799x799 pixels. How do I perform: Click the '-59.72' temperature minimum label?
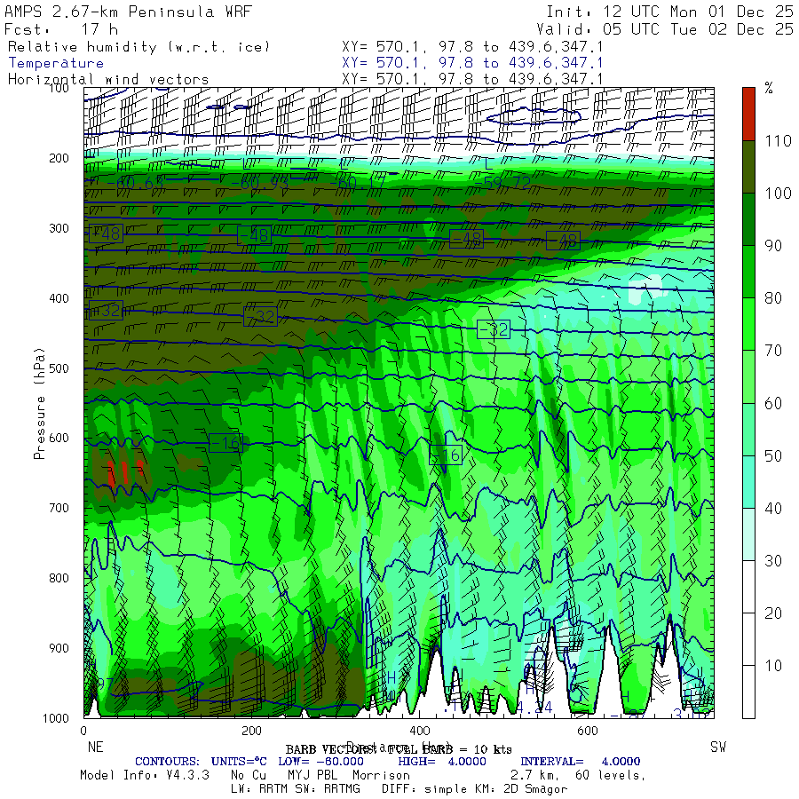click(502, 182)
